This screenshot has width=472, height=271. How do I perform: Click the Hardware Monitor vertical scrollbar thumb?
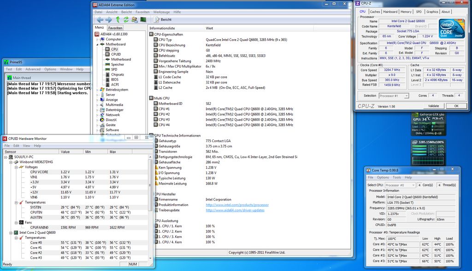tap(150, 185)
